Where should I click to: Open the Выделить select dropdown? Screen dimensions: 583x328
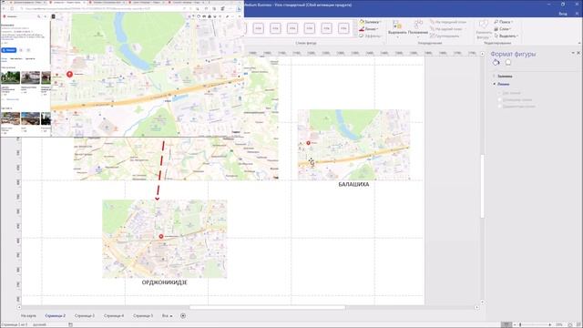click(506, 36)
